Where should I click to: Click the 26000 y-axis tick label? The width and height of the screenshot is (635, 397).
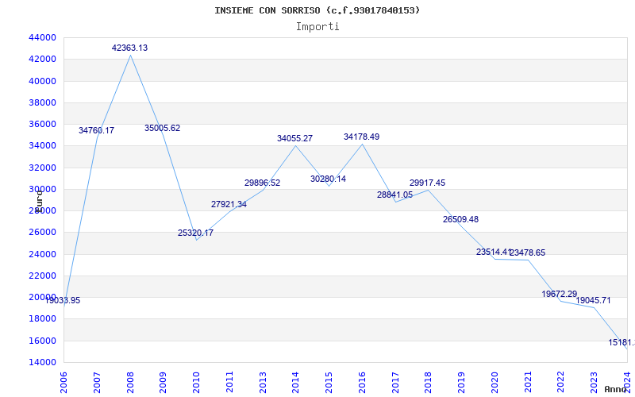tap(42, 232)
